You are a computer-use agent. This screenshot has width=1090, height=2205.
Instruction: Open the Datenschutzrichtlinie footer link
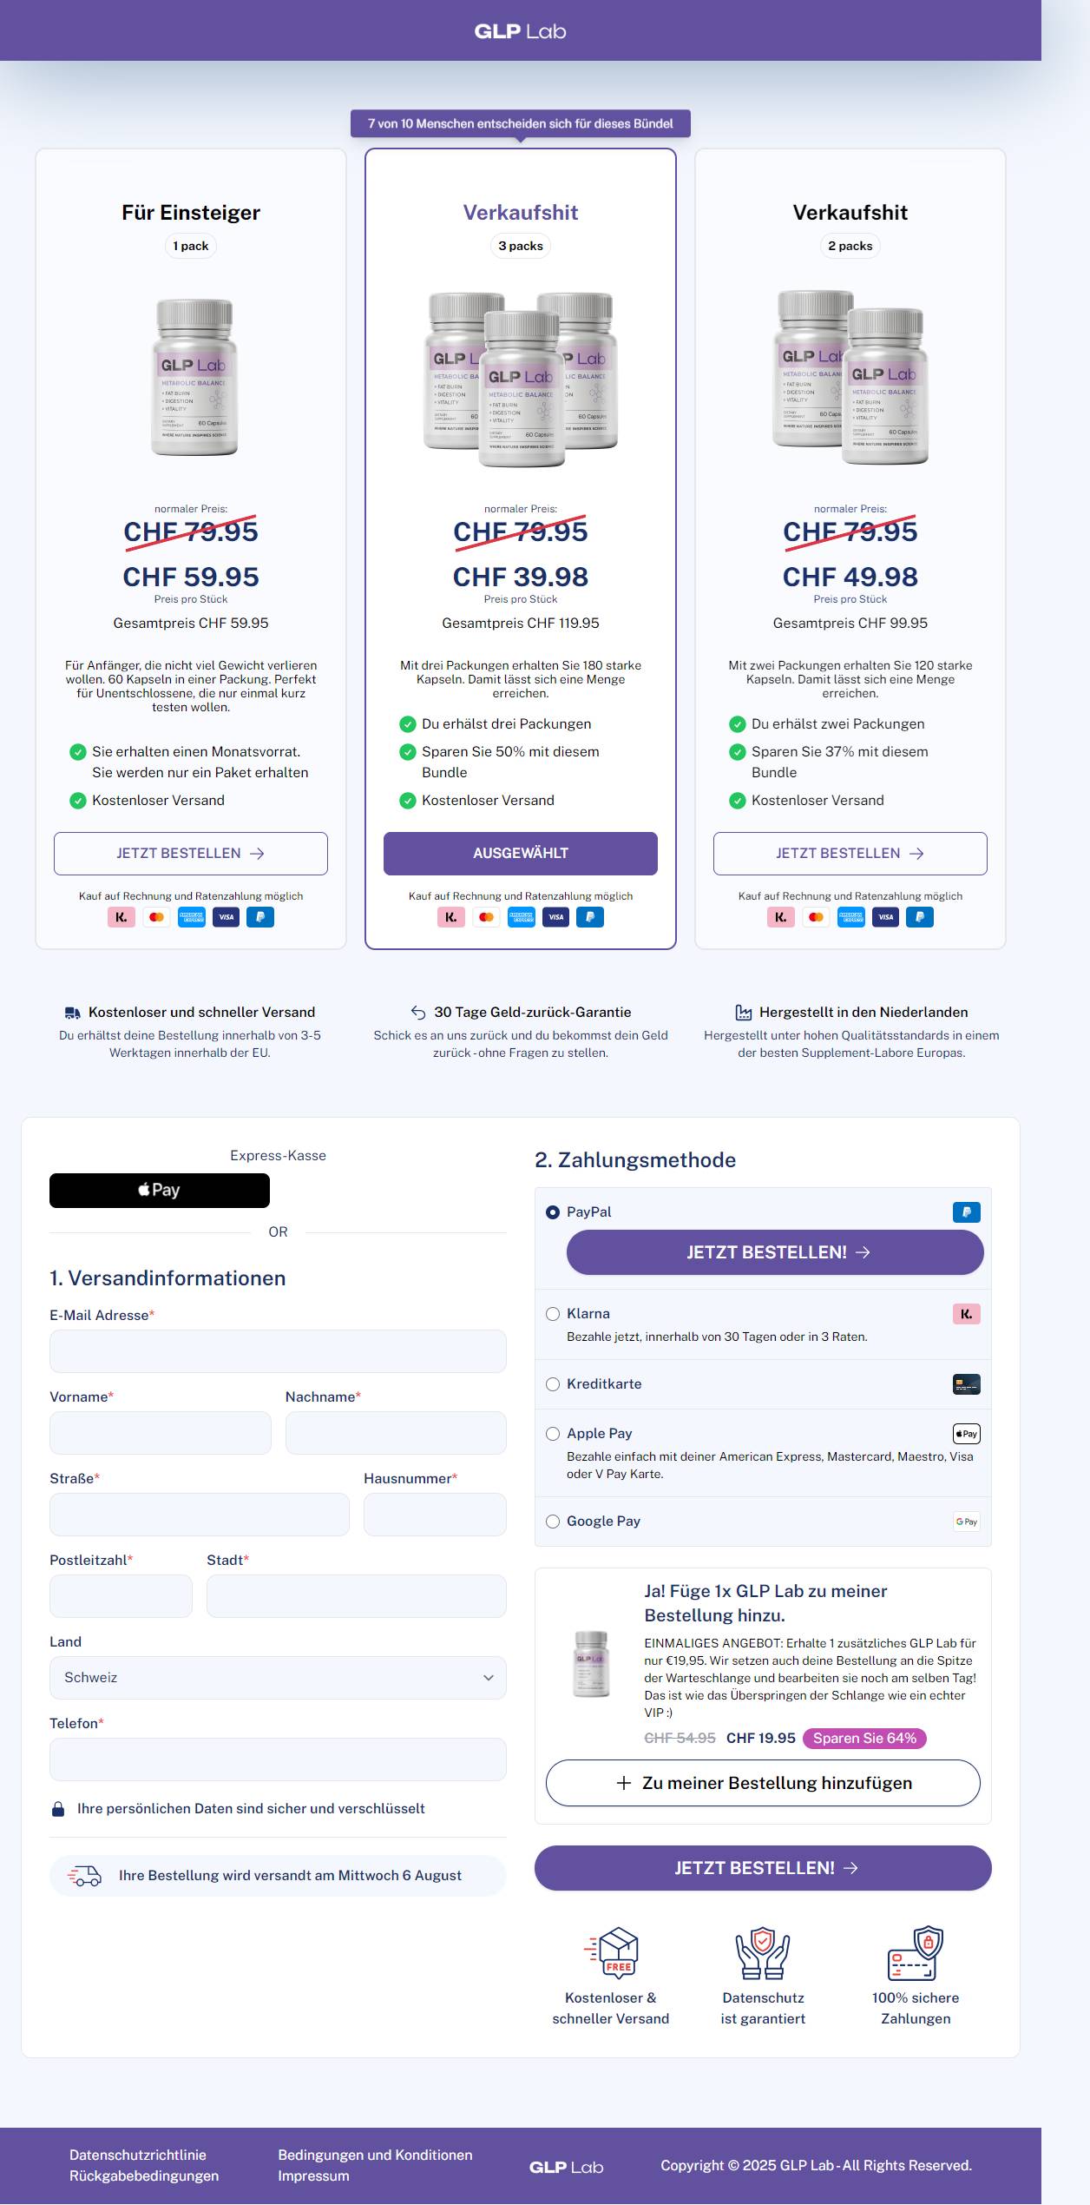(138, 2155)
